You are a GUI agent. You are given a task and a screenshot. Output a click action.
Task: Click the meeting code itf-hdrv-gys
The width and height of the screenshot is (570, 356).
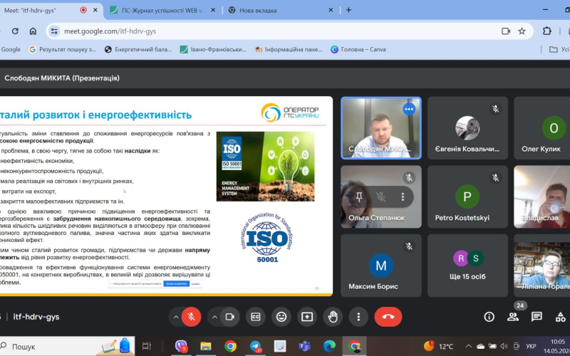tap(36, 317)
